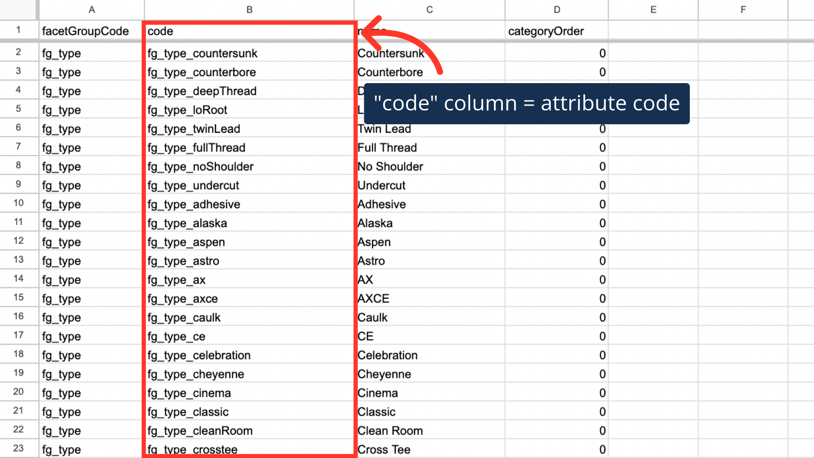Click the facetGroupCode header cell
This screenshot has height=458, width=814.
85,31
